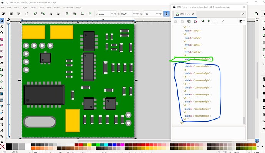Expand the dock panel chevron menu

point(243,14)
